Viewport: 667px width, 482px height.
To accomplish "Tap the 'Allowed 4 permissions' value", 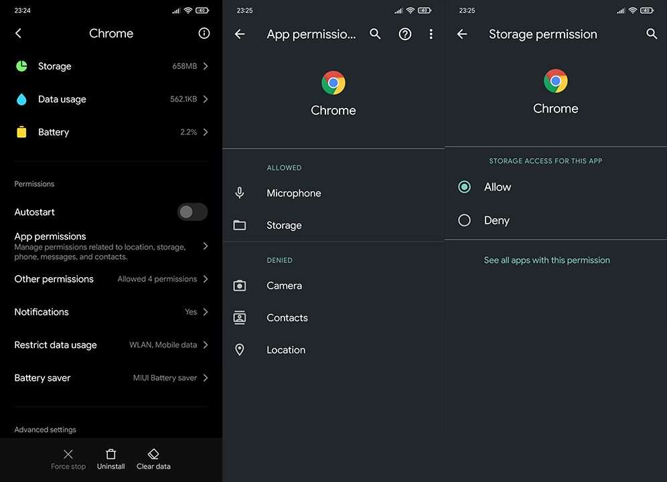I will click(x=157, y=279).
